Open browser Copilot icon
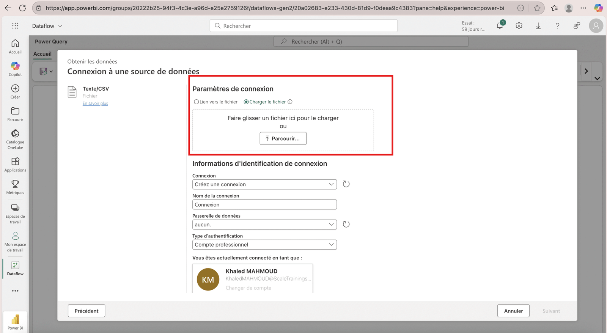 click(598, 8)
